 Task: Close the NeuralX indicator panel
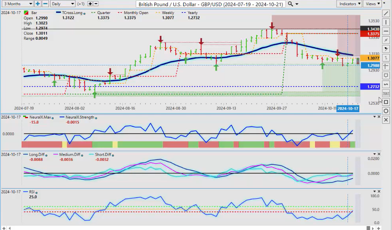point(379,117)
